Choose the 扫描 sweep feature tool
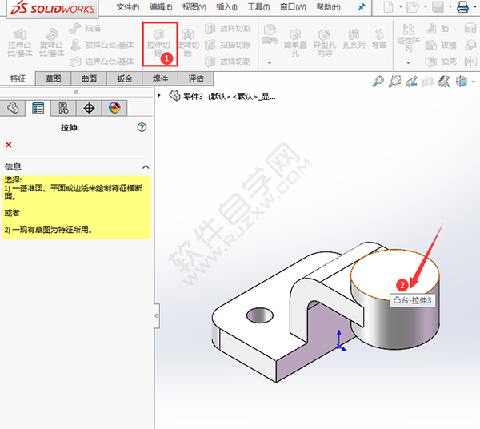This screenshot has height=429, width=480. (x=85, y=29)
